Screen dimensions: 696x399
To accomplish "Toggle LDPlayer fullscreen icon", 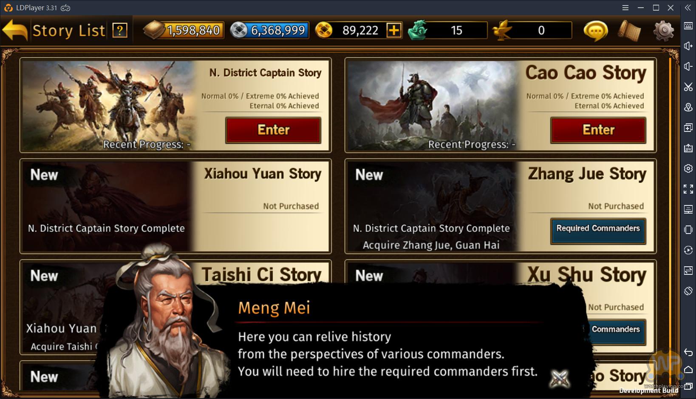I will (688, 189).
